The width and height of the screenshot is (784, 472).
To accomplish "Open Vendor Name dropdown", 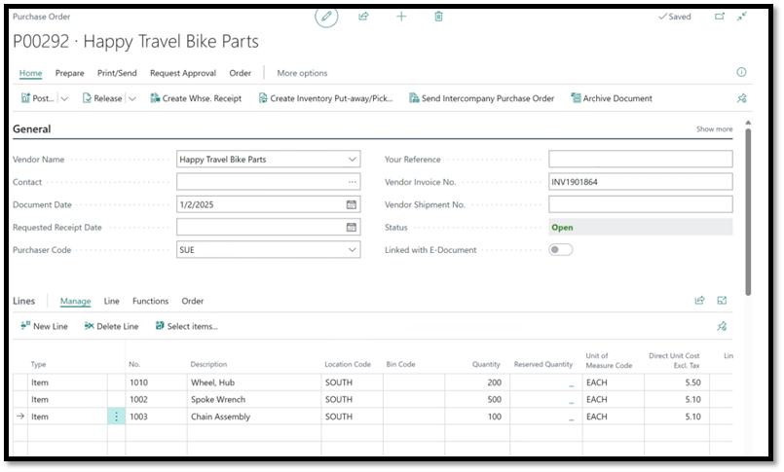I will (x=352, y=160).
